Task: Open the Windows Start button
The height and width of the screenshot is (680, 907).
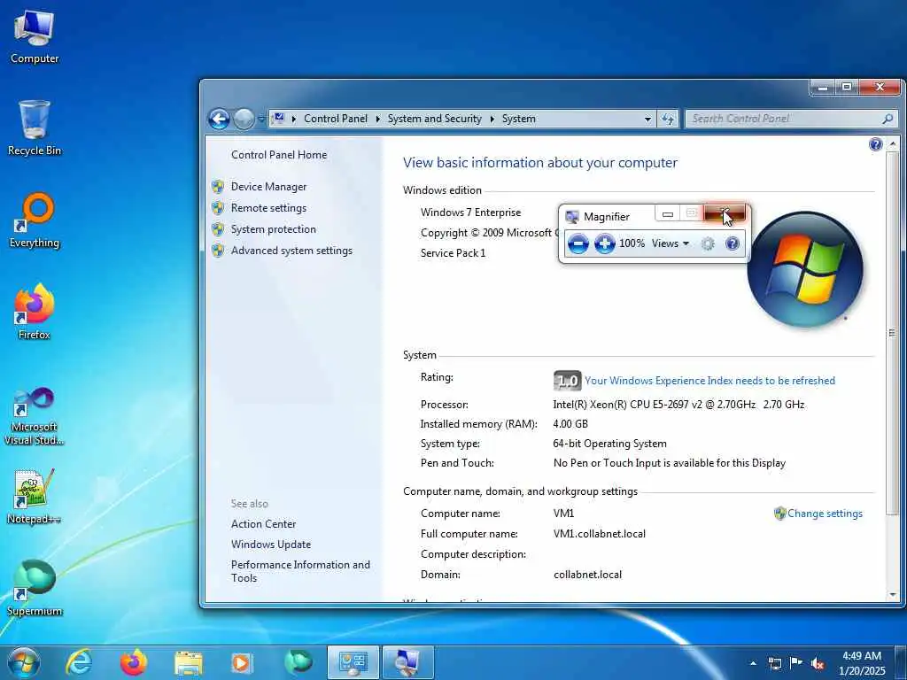Action: (x=24, y=662)
